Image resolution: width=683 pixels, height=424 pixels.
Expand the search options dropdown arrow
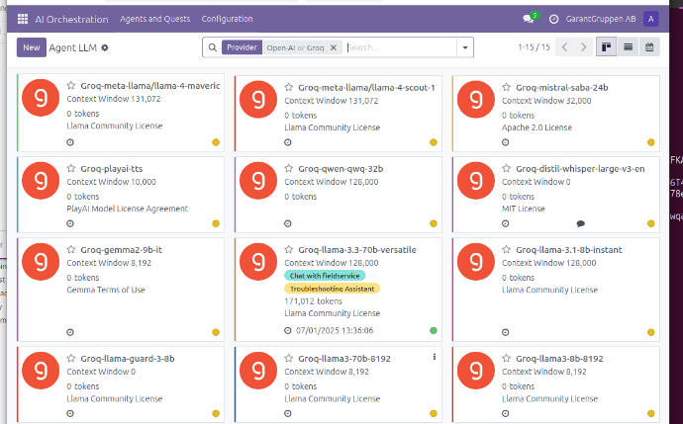(x=465, y=47)
